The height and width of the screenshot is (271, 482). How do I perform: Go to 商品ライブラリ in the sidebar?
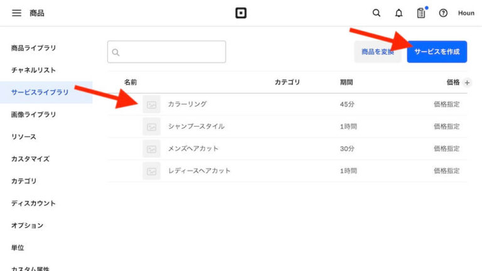coord(33,48)
